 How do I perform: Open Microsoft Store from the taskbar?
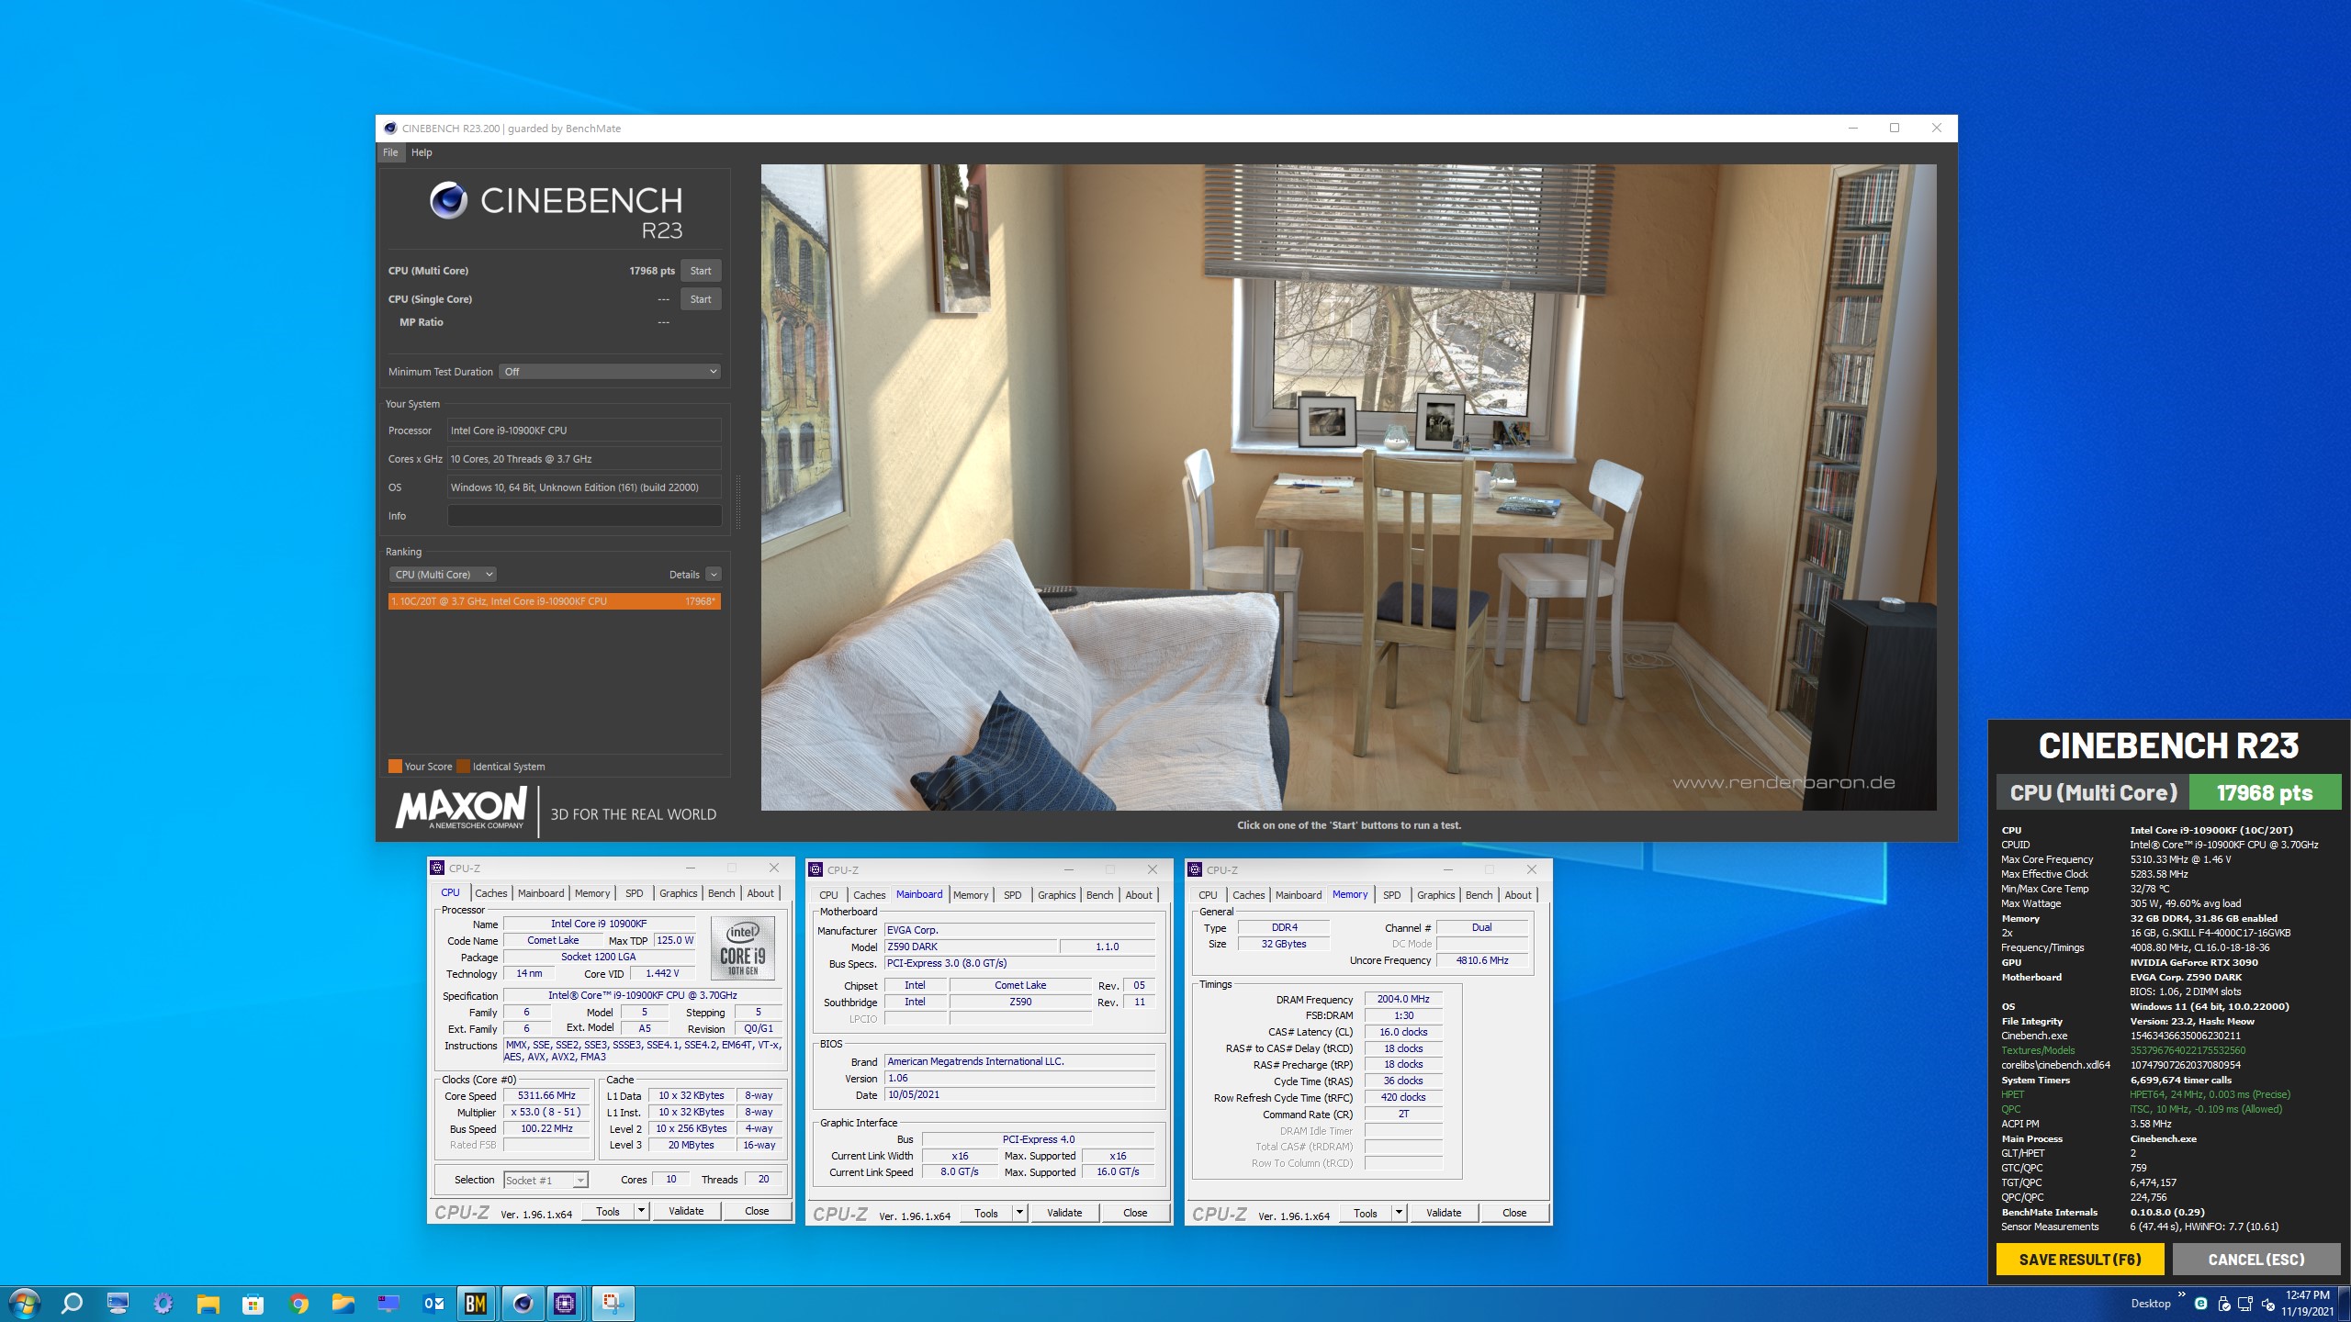click(253, 1303)
